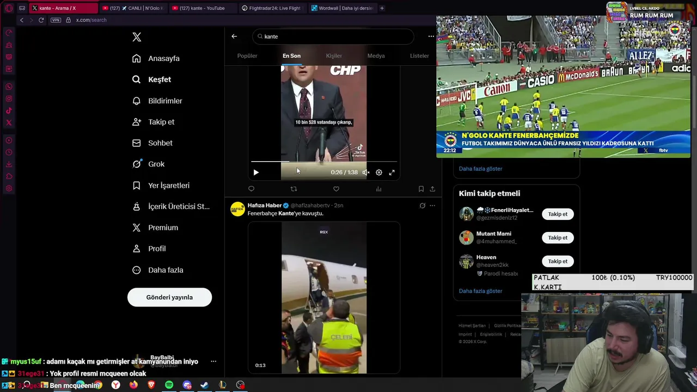697x392 pixels.
Task: Open Keşfet explore section
Action: pos(152,79)
